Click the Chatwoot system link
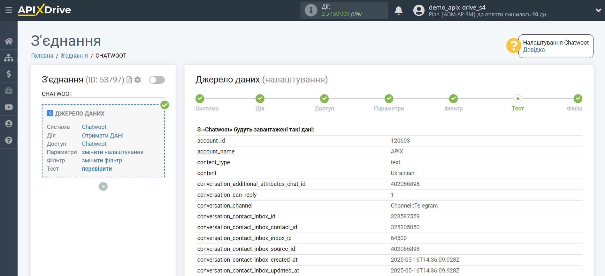 [x=94, y=127]
